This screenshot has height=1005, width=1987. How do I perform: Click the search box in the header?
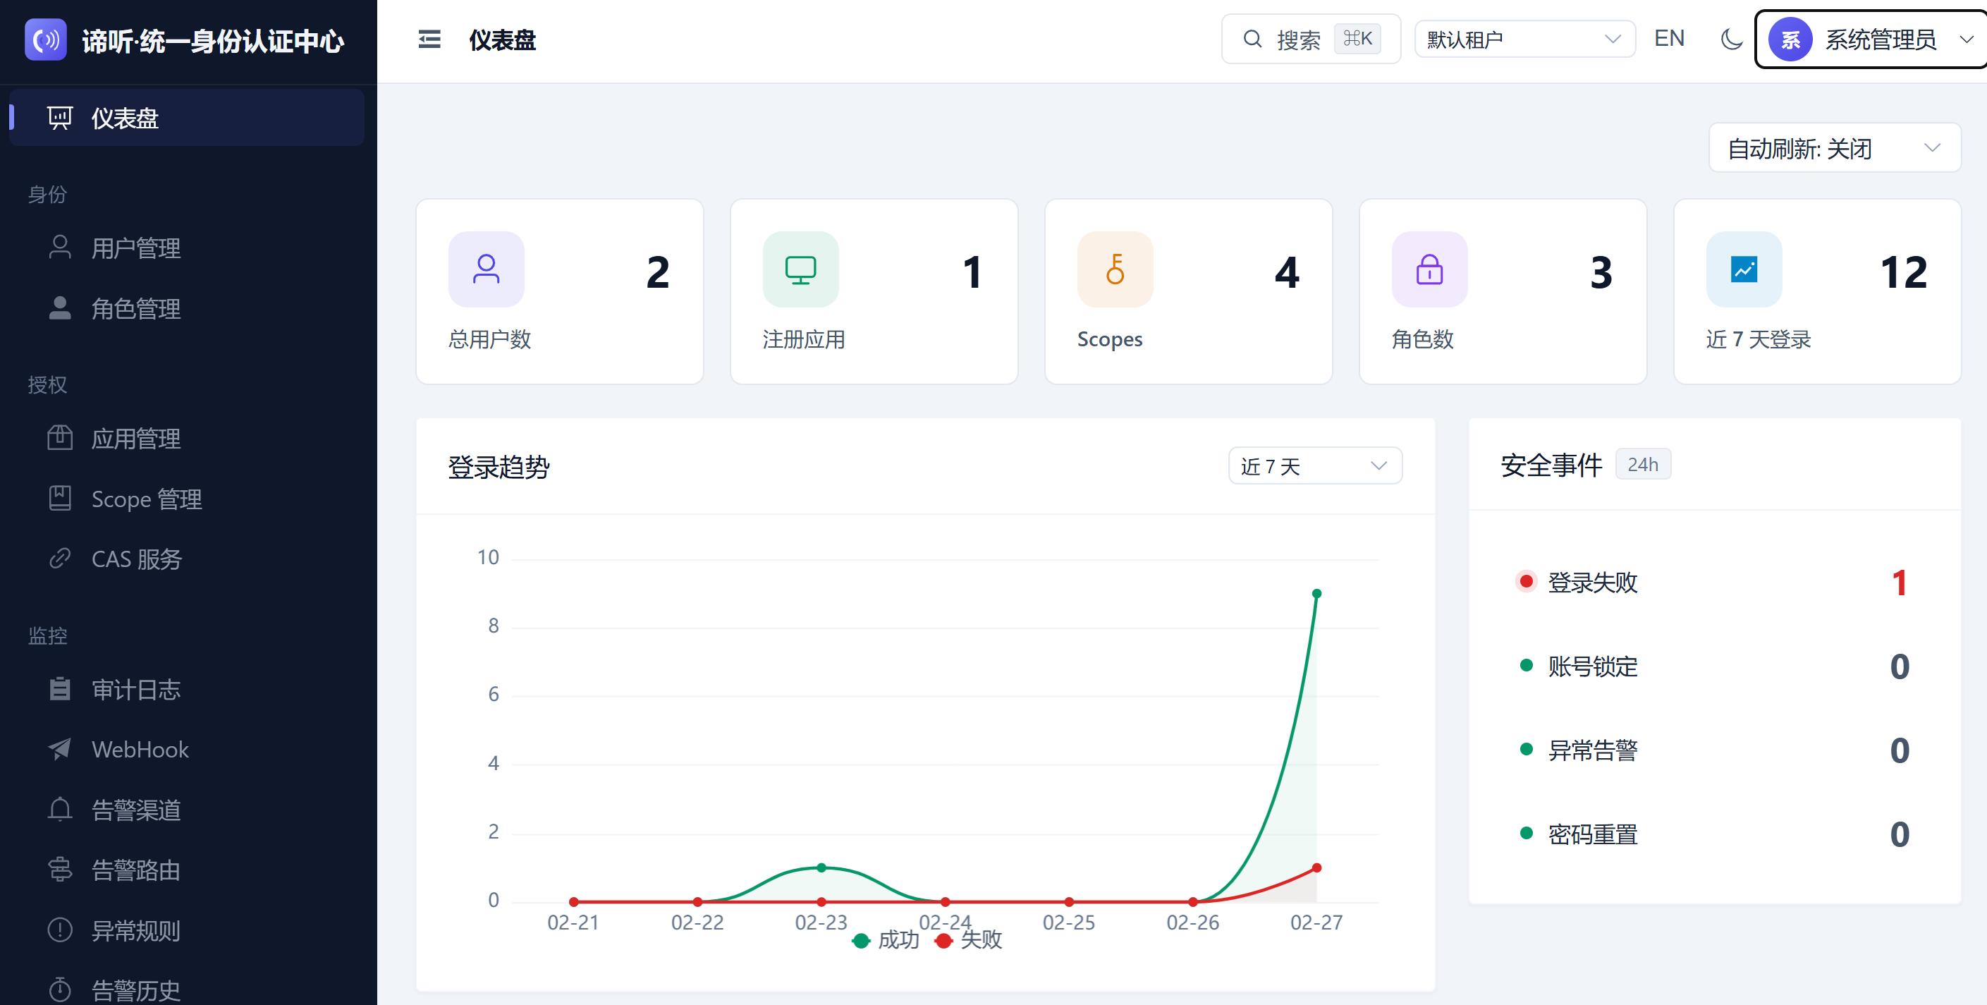(1310, 39)
